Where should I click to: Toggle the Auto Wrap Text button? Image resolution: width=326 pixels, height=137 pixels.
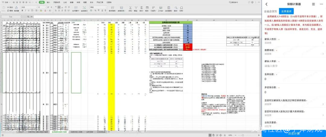click(x=84, y=8)
